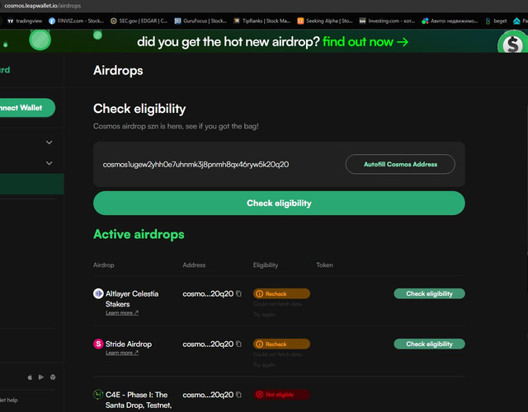Click the Google Play icon in sidebar
This screenshot has height=412, width=528.
[41, 377]
